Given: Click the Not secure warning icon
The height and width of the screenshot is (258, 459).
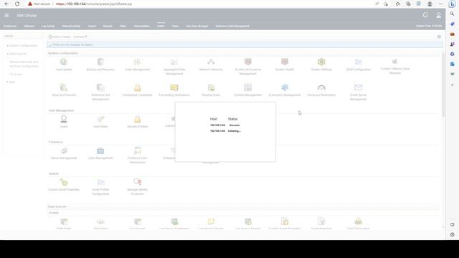Looking at the screenshot, I should click(30, 4).
